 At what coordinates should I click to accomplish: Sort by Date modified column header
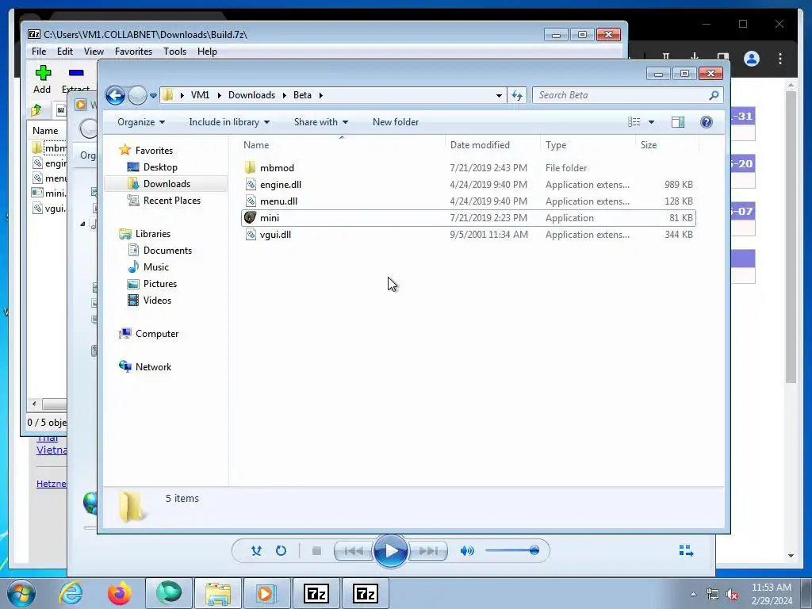(x=492, y=145)
